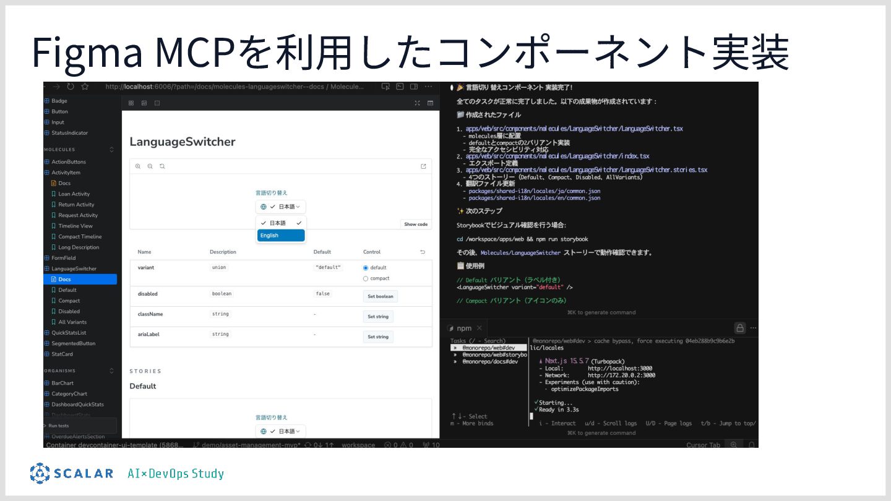This screenshot has height=501, width=891.
Task: Click Set string for className
Action: point(378,317)
